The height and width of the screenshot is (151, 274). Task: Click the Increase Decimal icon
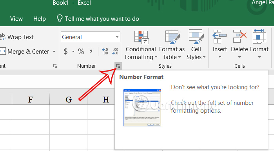click(x=105, y=51)
